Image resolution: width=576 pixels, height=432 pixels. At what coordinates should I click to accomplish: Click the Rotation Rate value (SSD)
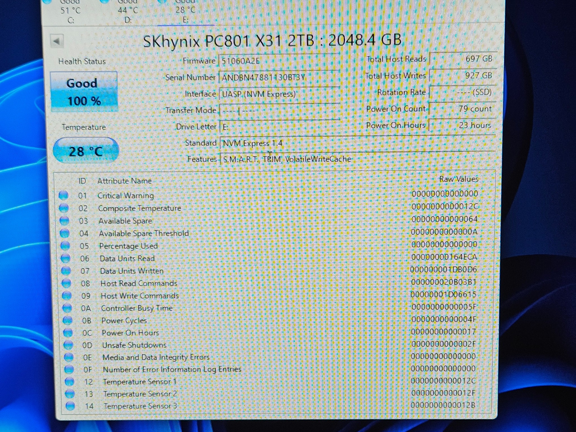(463, 92)
